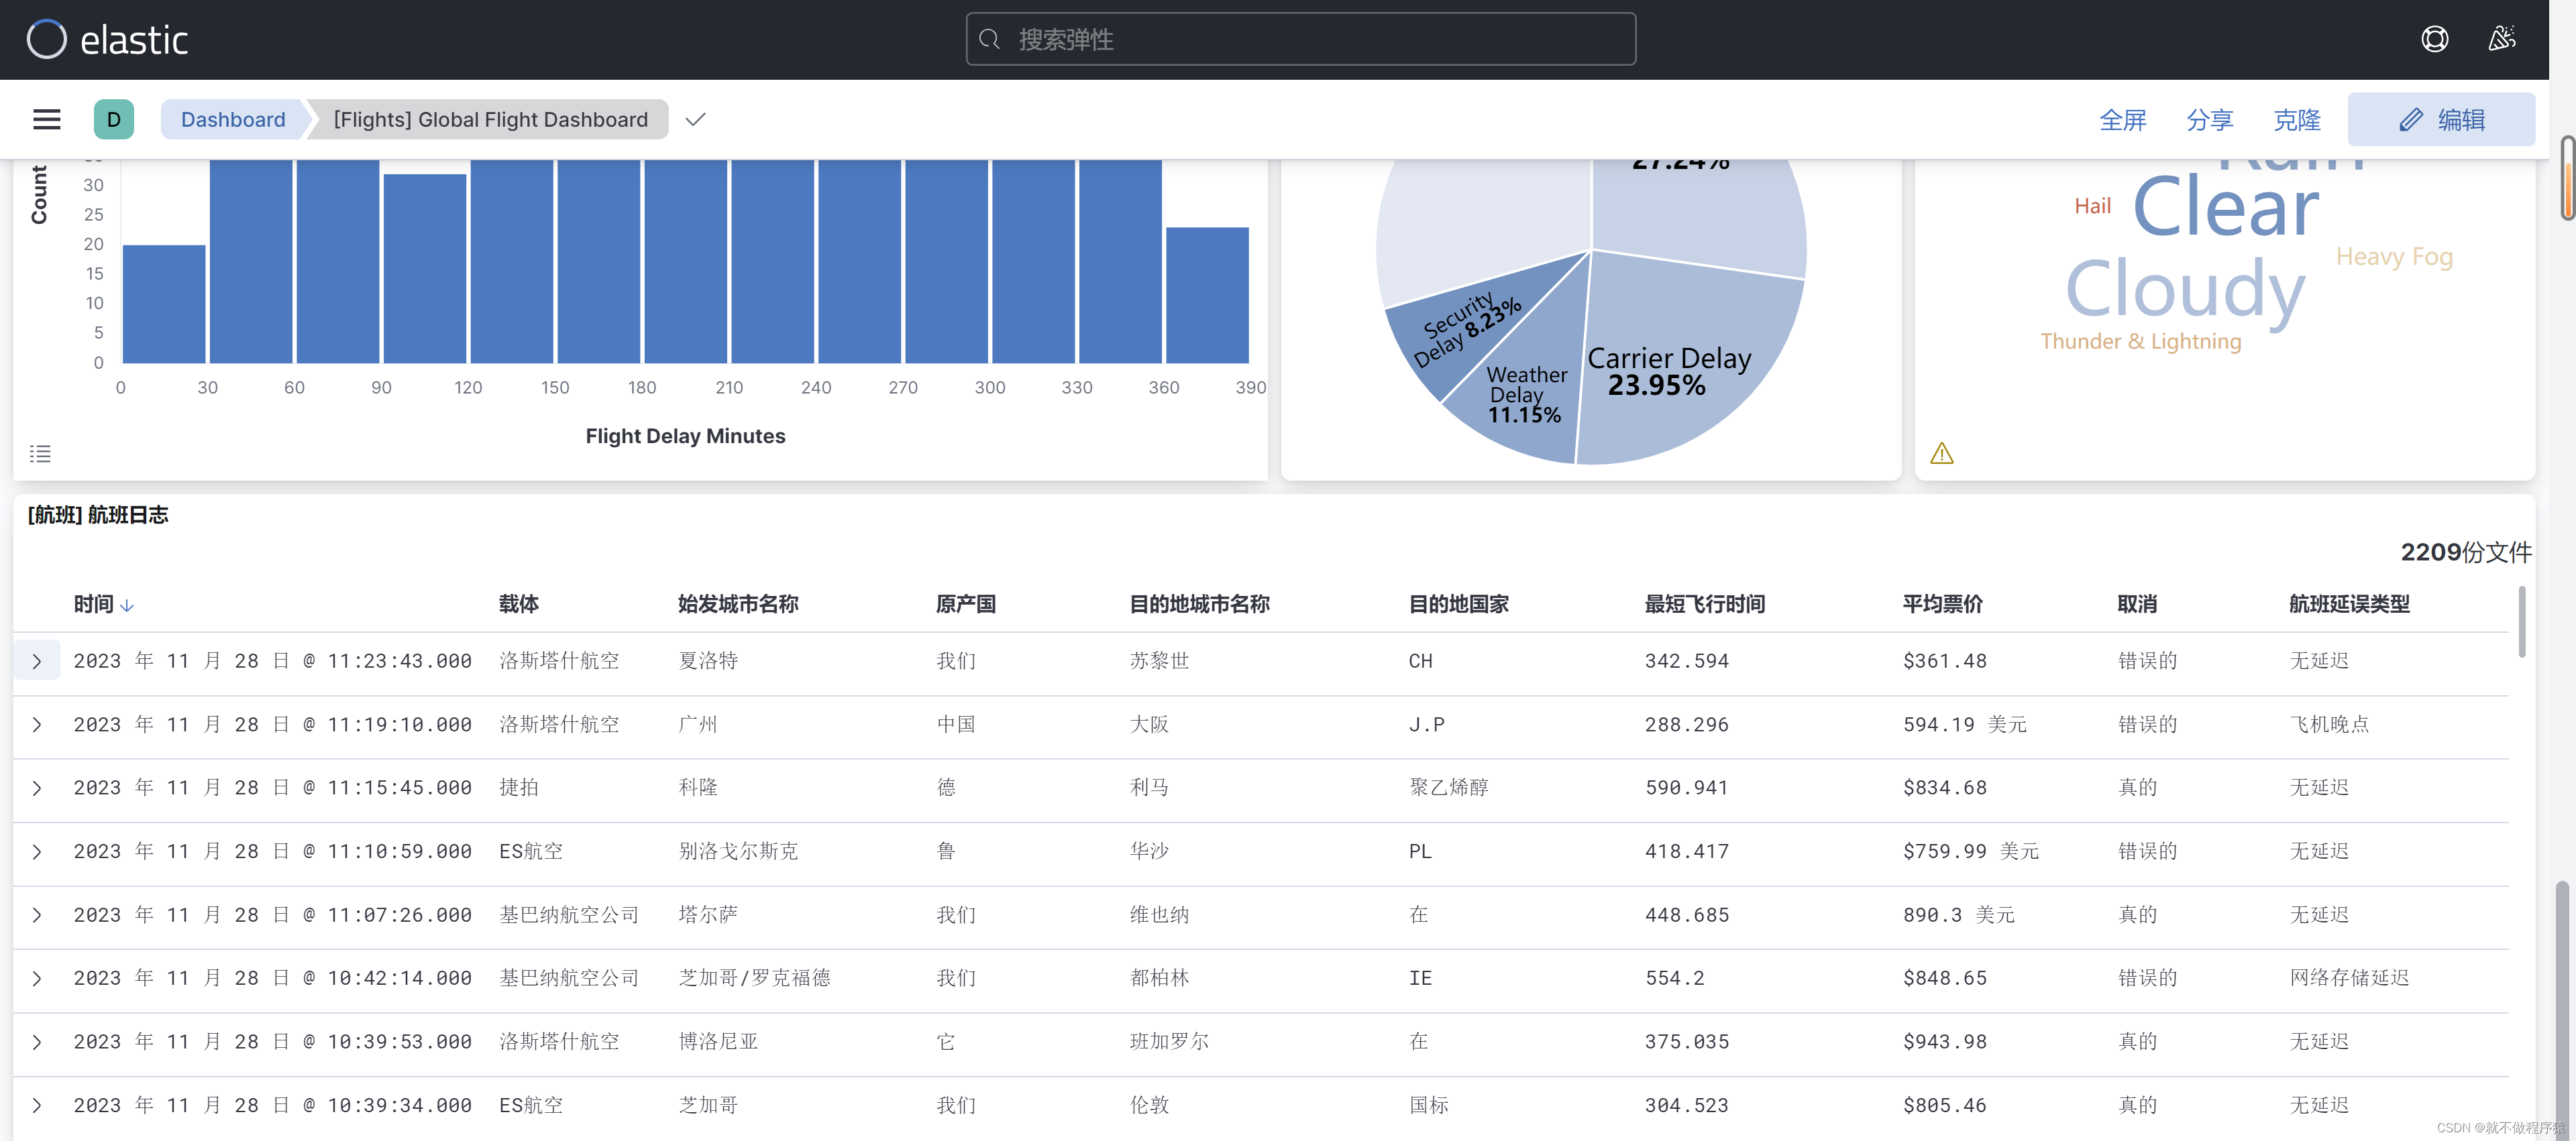
Task: Open the hamburger navigation menu
Action: click(47, 120)
